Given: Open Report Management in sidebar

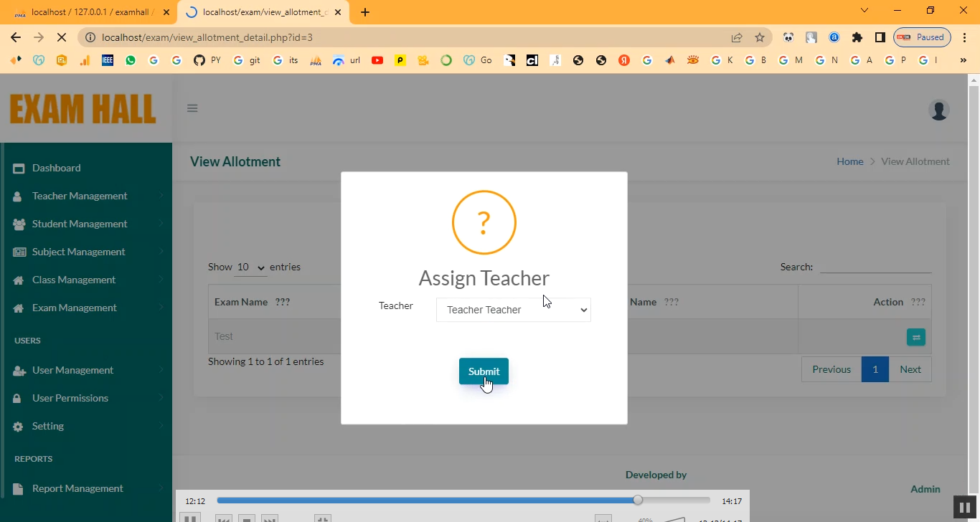Looking at the screenshot, I should click(77, 488).
